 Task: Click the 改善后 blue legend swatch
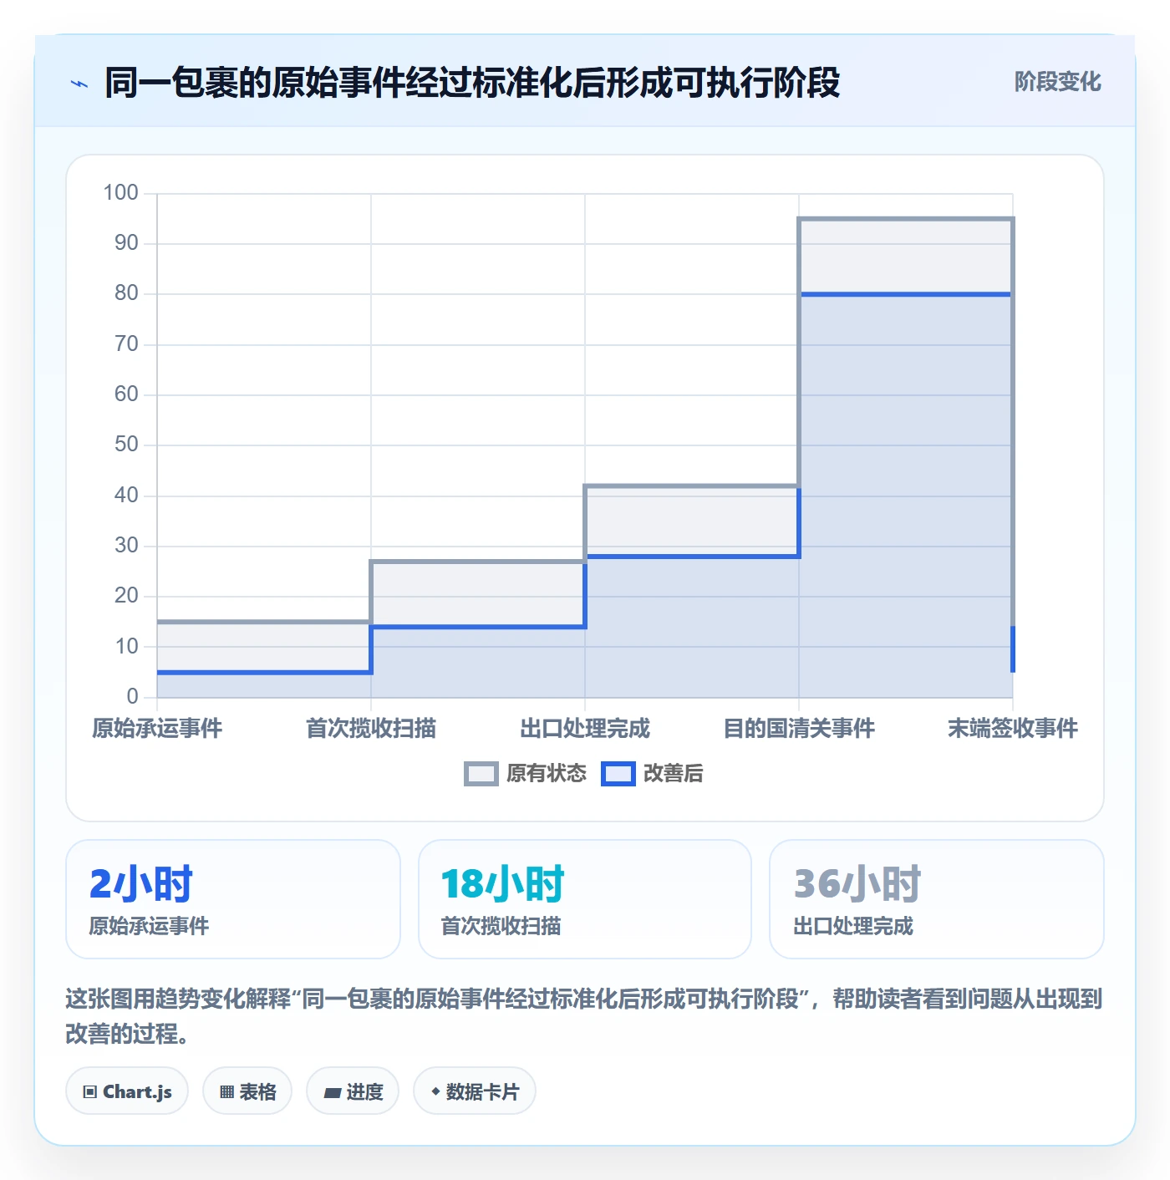[x=618, y=774]
